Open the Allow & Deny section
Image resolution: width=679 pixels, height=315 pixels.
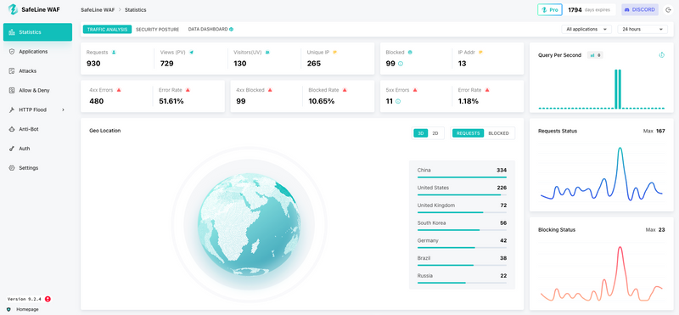point(37,91)
